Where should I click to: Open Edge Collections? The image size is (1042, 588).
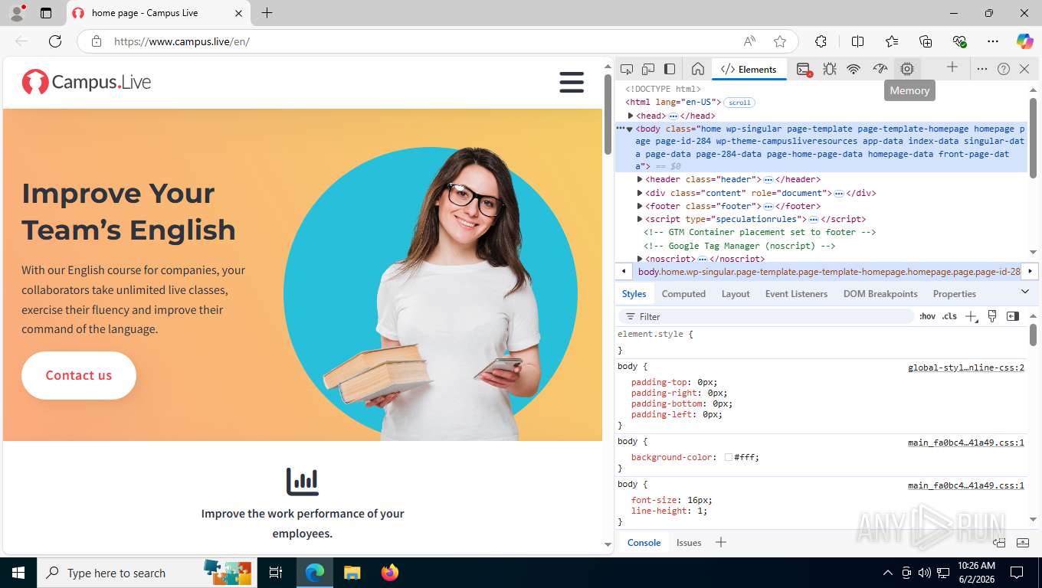[926, 41]
